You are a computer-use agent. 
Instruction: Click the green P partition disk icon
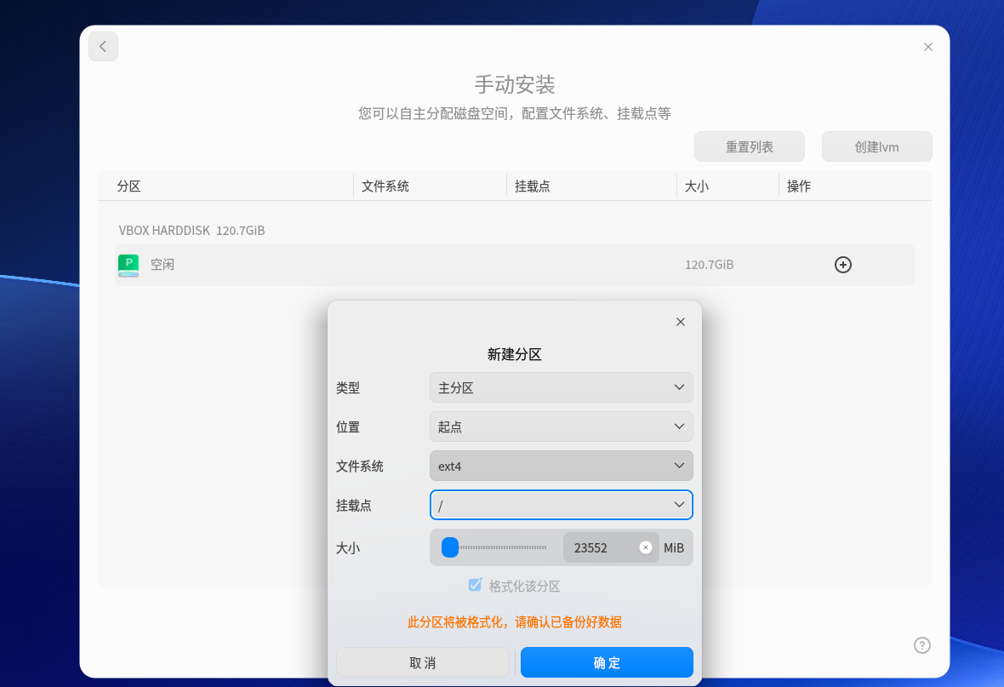click(x=128, y=266)
